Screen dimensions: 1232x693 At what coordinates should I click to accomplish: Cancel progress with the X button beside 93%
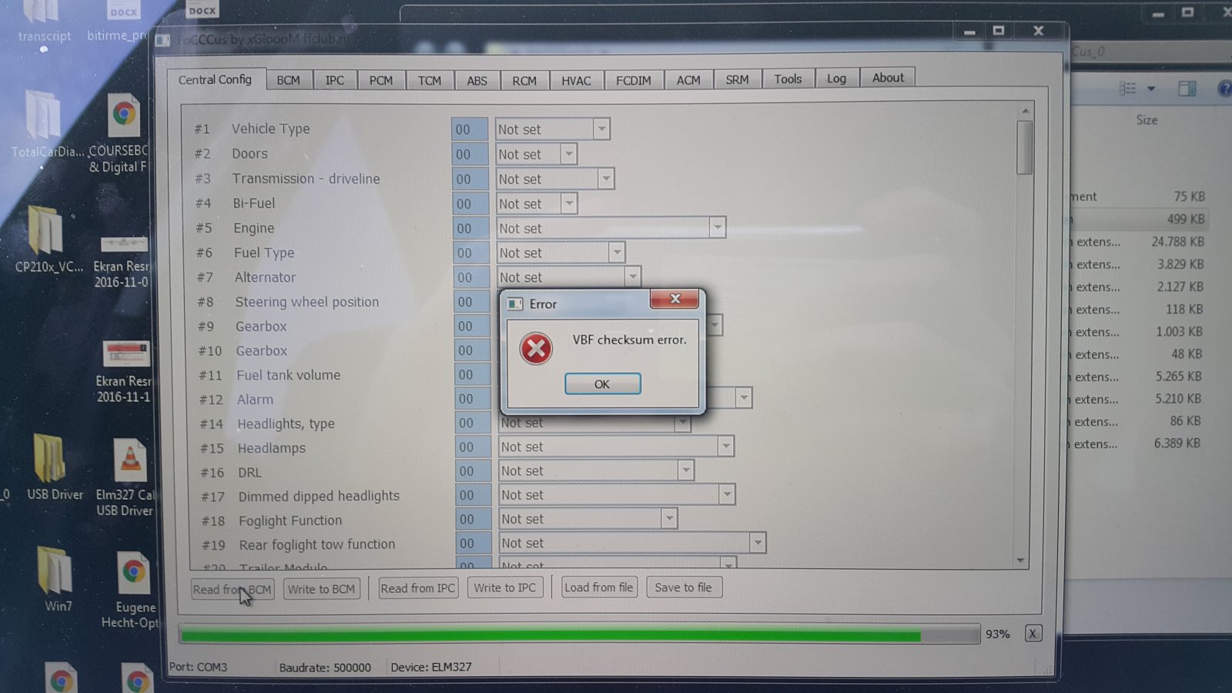(1033, 634)
